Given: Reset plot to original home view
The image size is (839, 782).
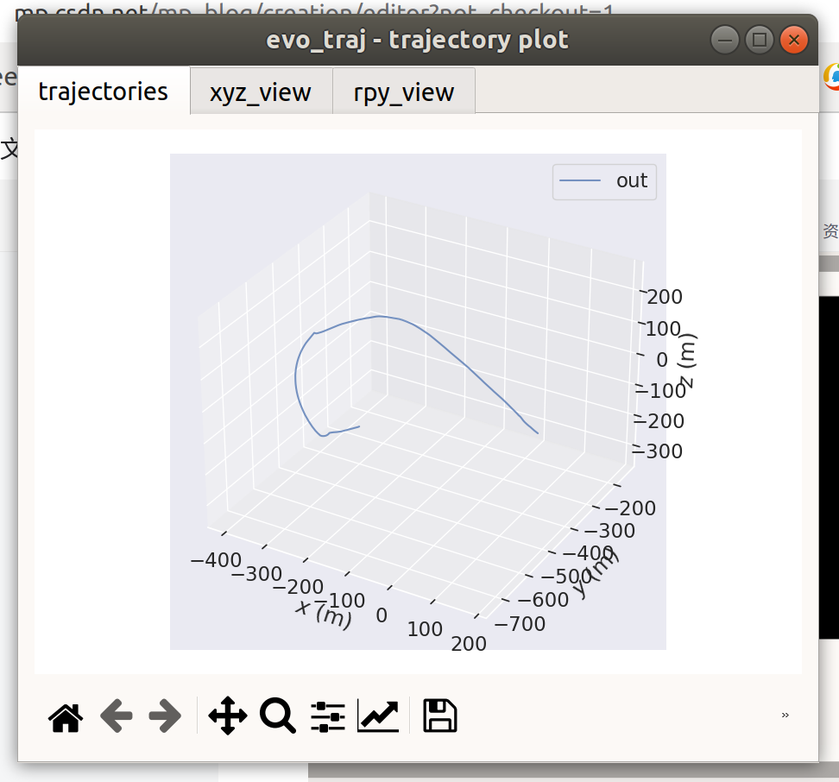Looking at the screenshot, I should click(66, 716).
